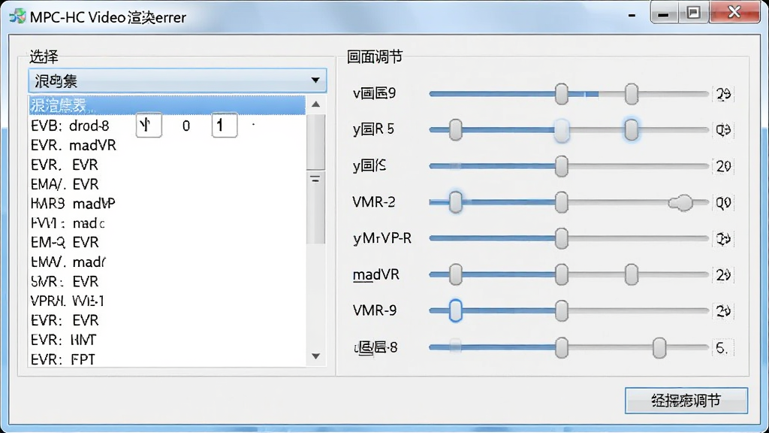Click the middle handle of the VMR-9 slider

(562, 310)
